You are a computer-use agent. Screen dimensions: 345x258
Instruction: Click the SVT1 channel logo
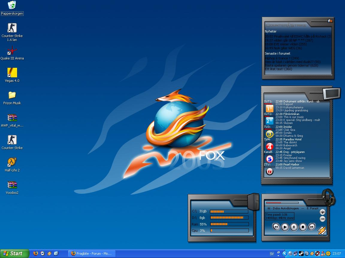270,108
